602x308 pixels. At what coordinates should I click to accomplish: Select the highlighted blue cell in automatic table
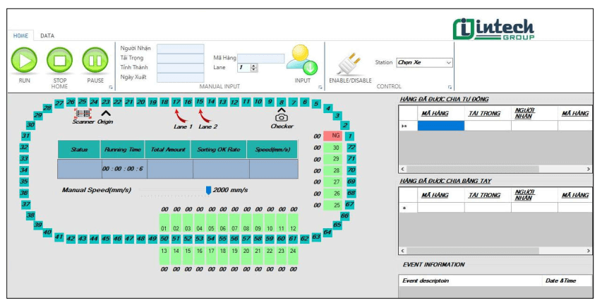[x=441, y=126]
